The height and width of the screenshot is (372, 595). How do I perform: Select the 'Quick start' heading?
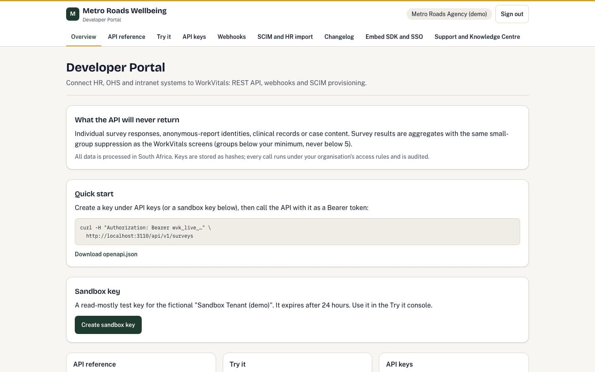(94, 194)
